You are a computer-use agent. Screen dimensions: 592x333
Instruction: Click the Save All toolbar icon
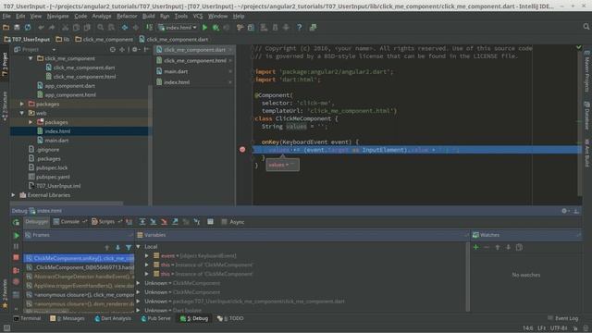click(x=17, y=28)
